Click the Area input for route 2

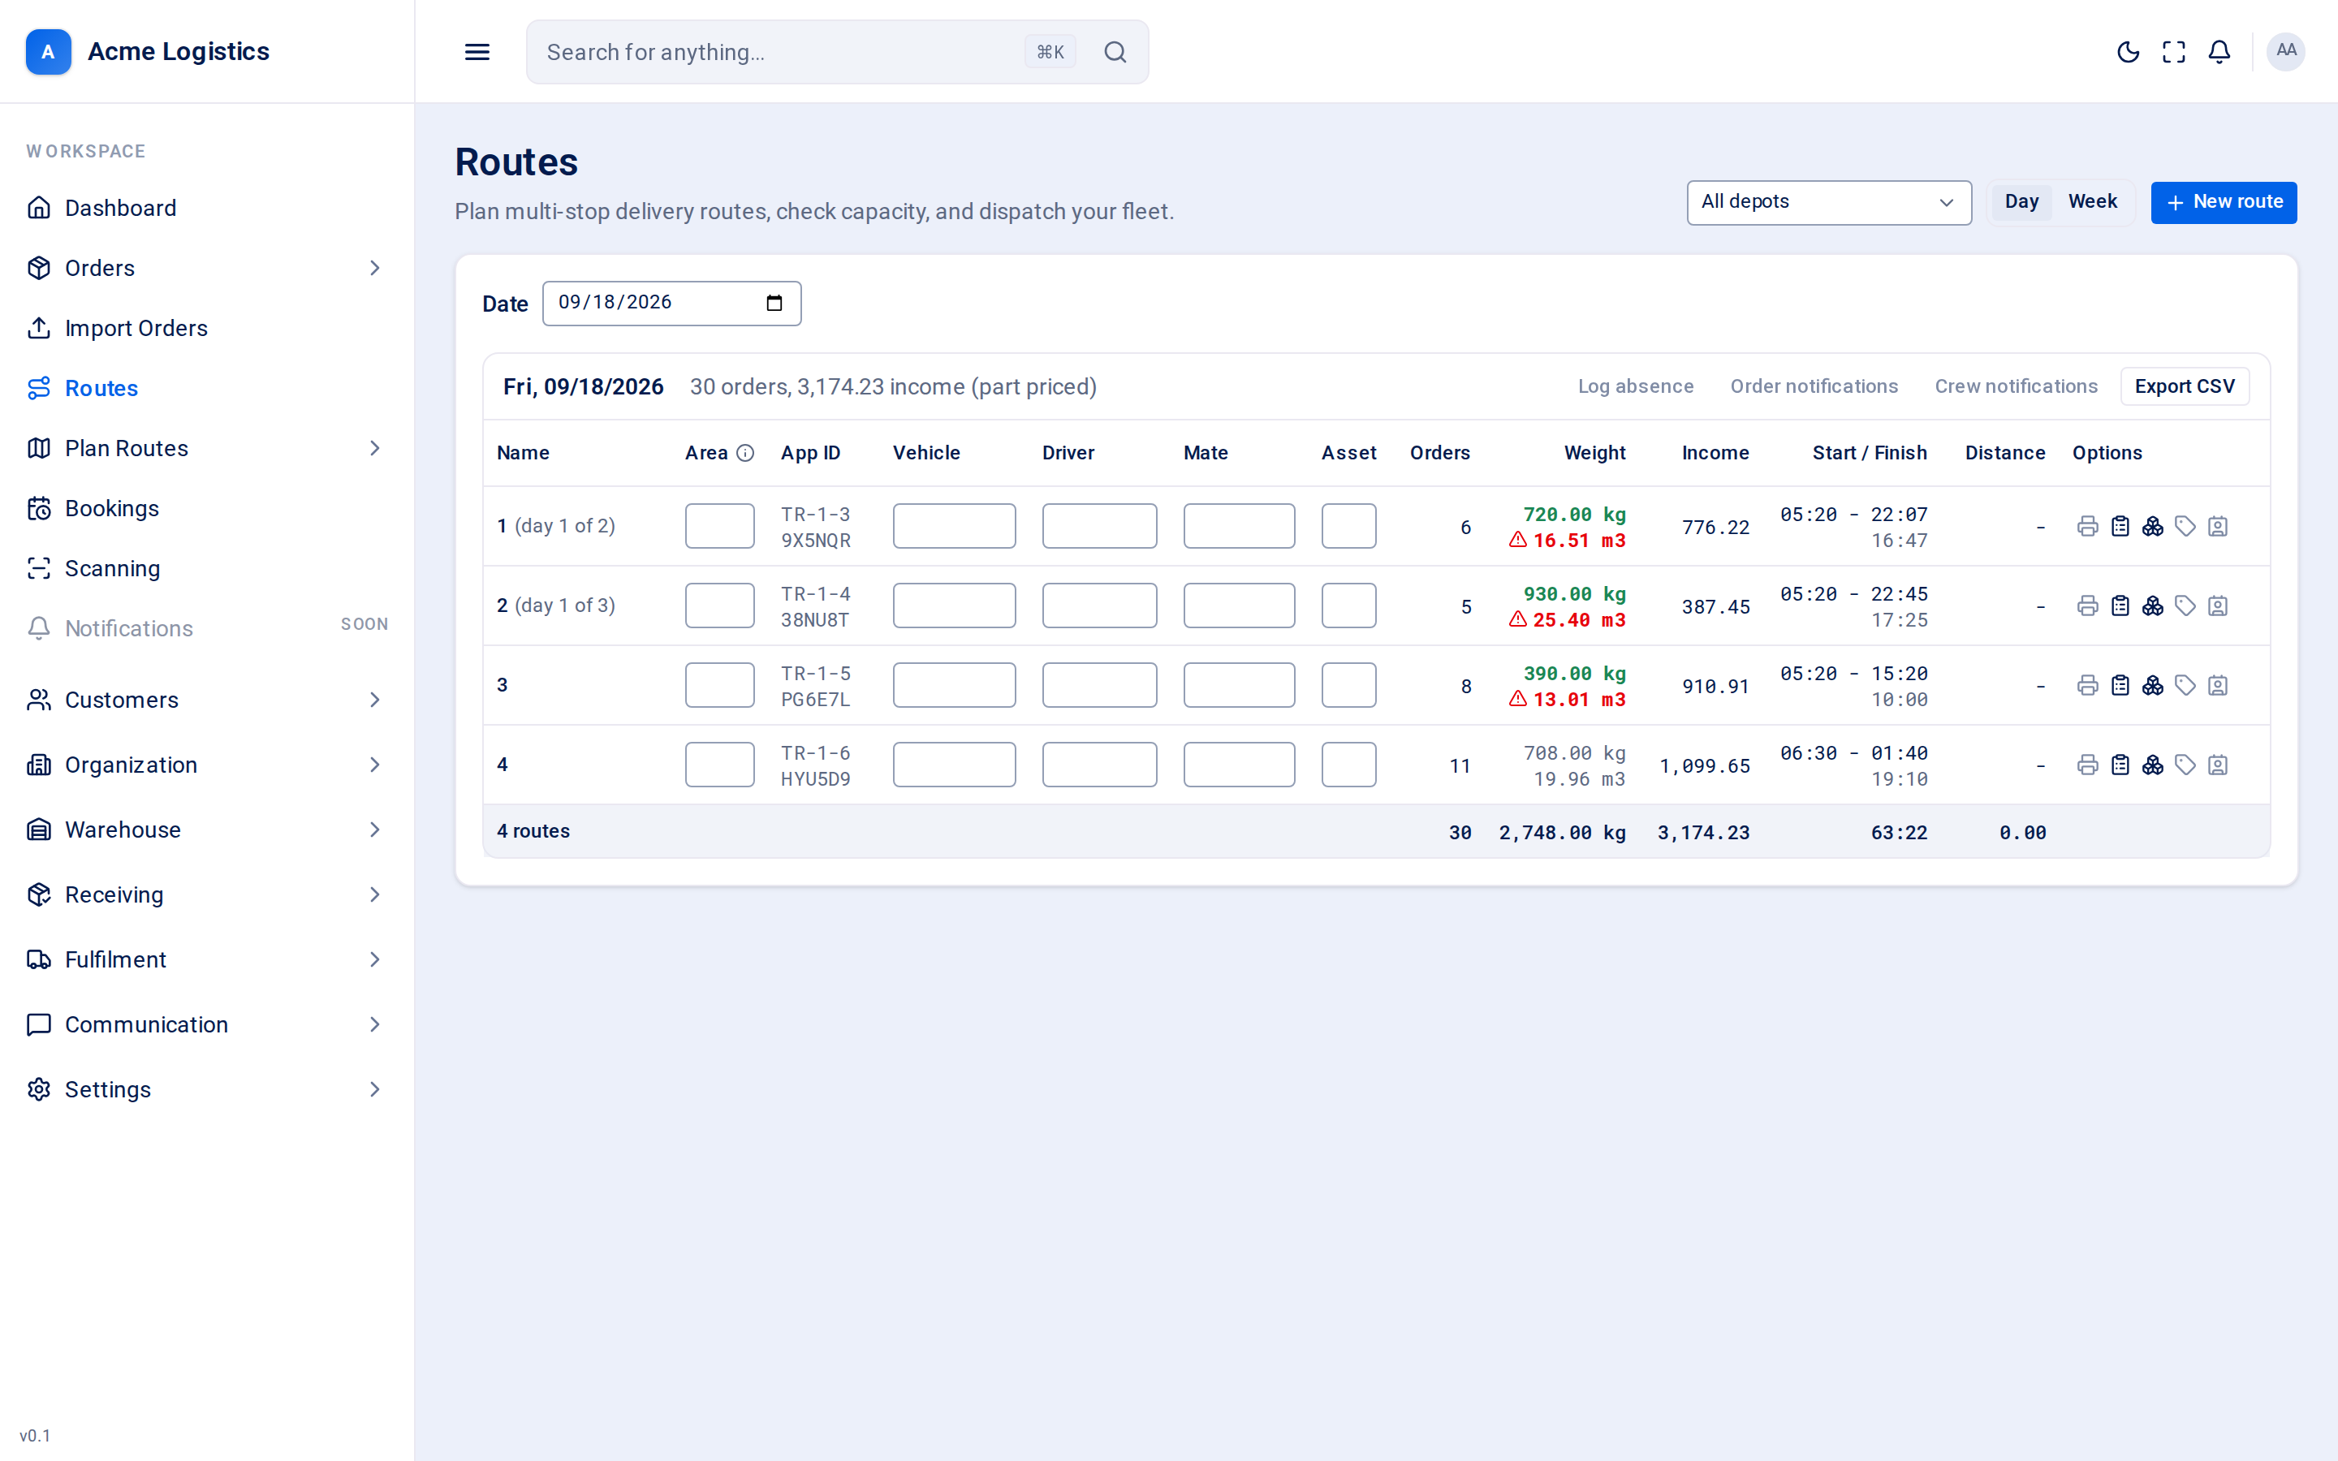pyautogui.click(x=720, y=606)
